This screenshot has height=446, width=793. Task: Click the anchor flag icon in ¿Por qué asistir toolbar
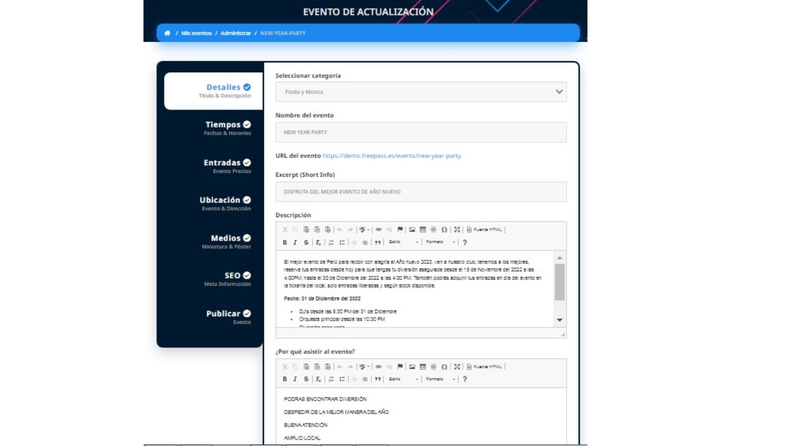[x=400, y=367]
